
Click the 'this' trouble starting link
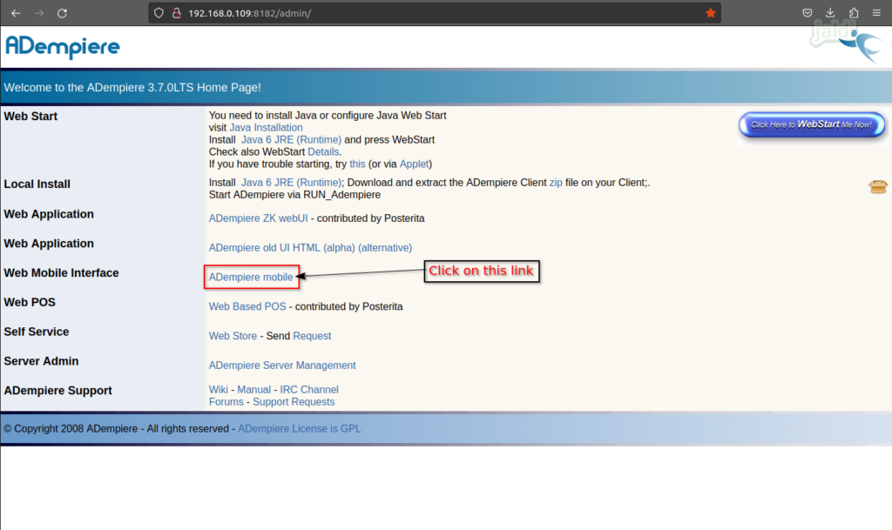point(357,164)
